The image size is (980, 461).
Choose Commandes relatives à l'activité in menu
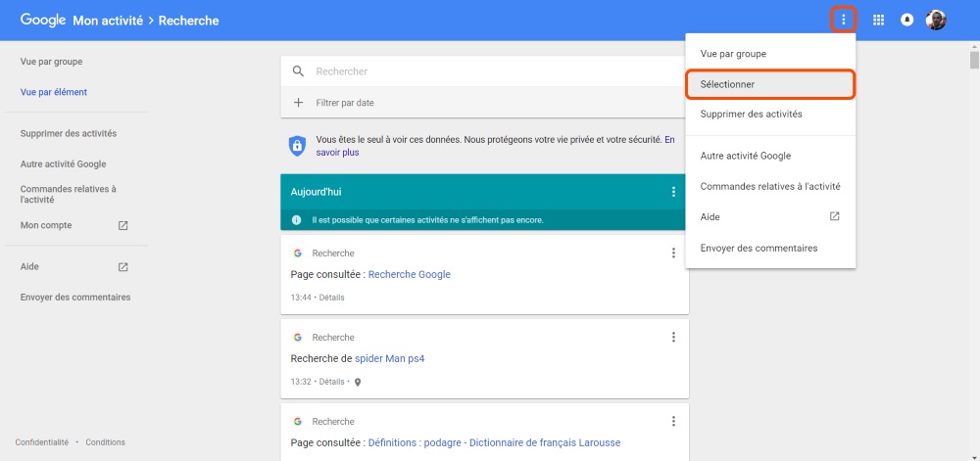(770, 186)
